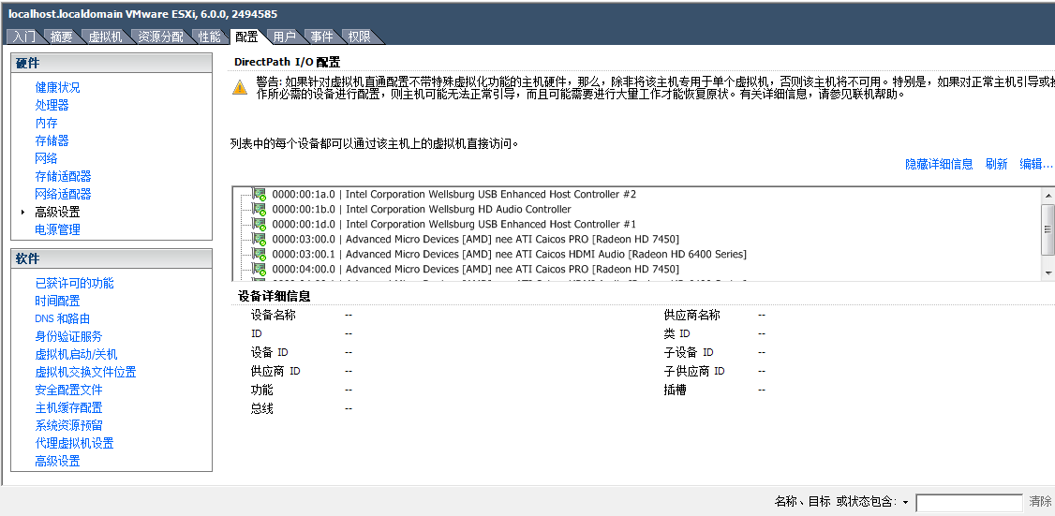Open the 性能 tab

[x=209, y=37]
